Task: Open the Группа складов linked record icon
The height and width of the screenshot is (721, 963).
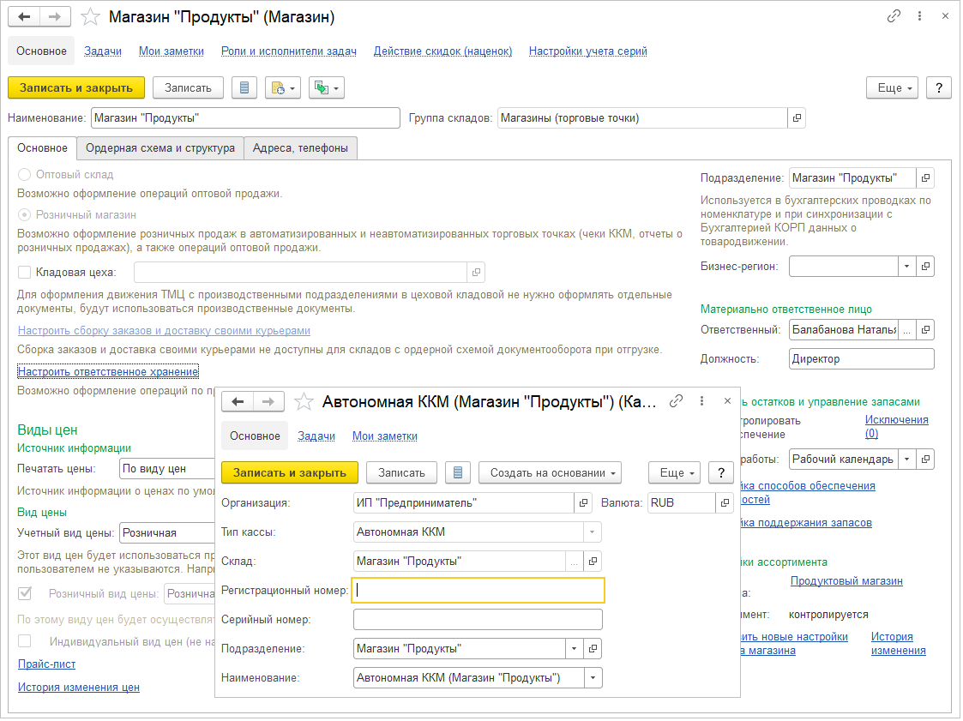Action: pos(797,118)
